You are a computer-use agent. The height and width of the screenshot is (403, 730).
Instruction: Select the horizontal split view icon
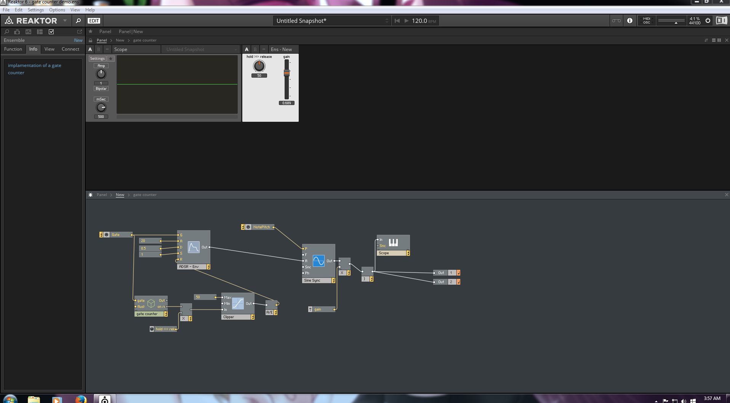[x=714, y=40]
